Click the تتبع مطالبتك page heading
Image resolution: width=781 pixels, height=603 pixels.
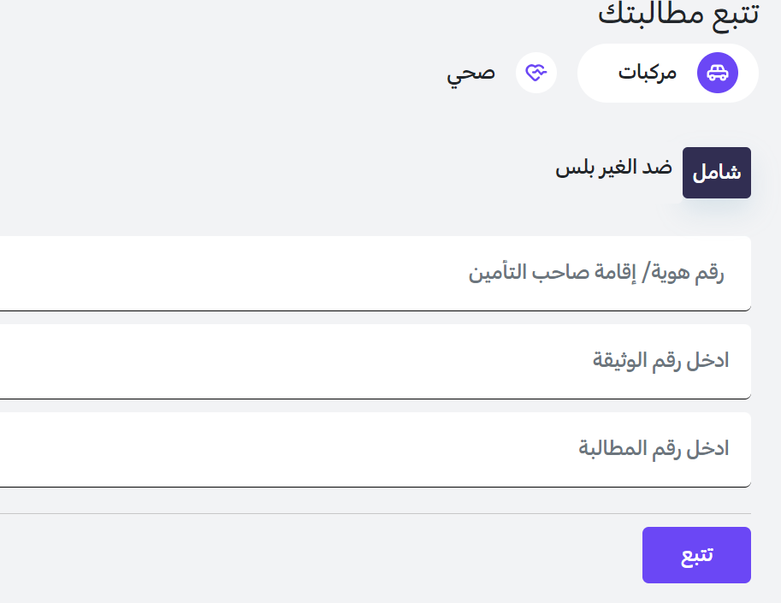coord(677,15)
